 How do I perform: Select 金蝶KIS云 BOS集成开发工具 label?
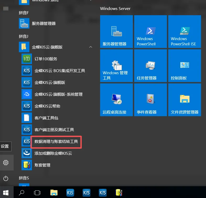point(60,71)
